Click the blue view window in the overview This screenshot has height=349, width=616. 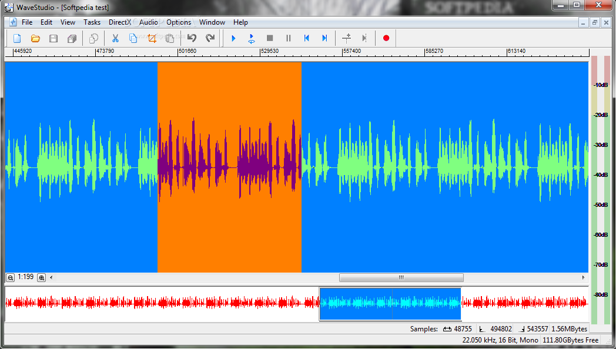tap(390, 304)
